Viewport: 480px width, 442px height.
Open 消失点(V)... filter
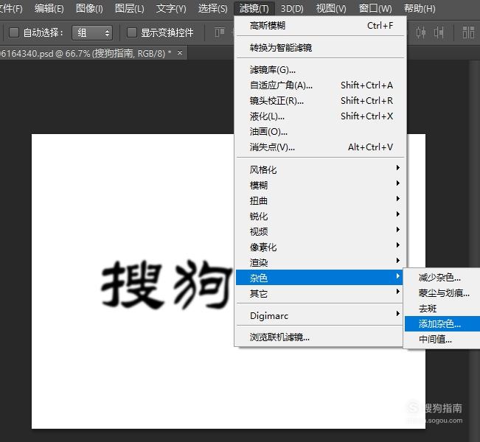321,147
